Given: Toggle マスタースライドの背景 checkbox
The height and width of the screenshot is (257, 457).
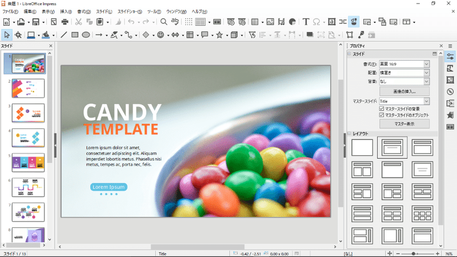Looking at the screenshot, I should coord(382,109).
